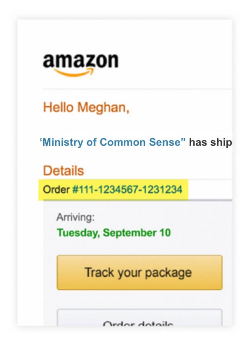Click the 'Tuesday, September 10' delivery date
Viewport: 249px width, 350px height.
point(114,233)
